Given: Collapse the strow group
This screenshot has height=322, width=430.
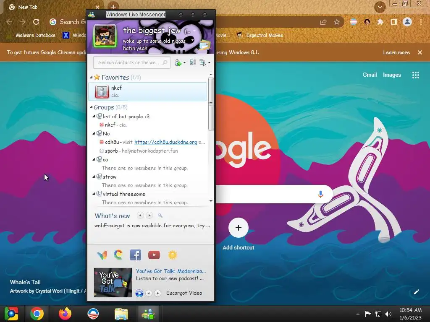Looking at the screenshot, I should pos(94,177).
